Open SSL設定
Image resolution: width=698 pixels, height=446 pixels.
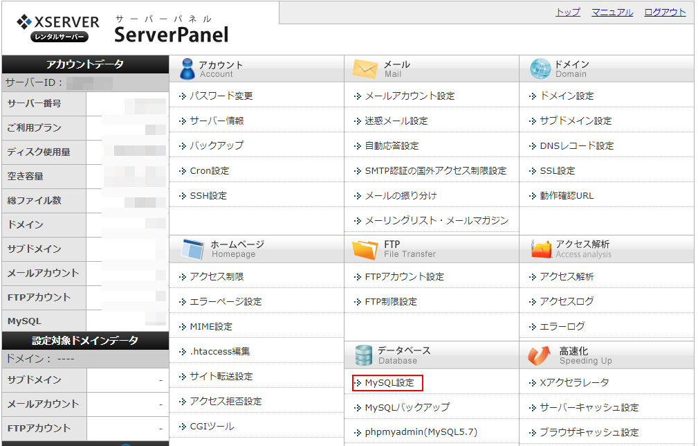558,170
